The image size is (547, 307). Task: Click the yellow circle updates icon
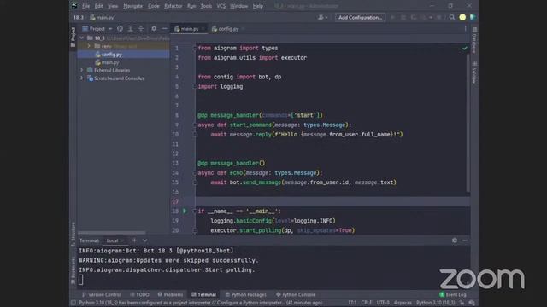tap(462, 17)
